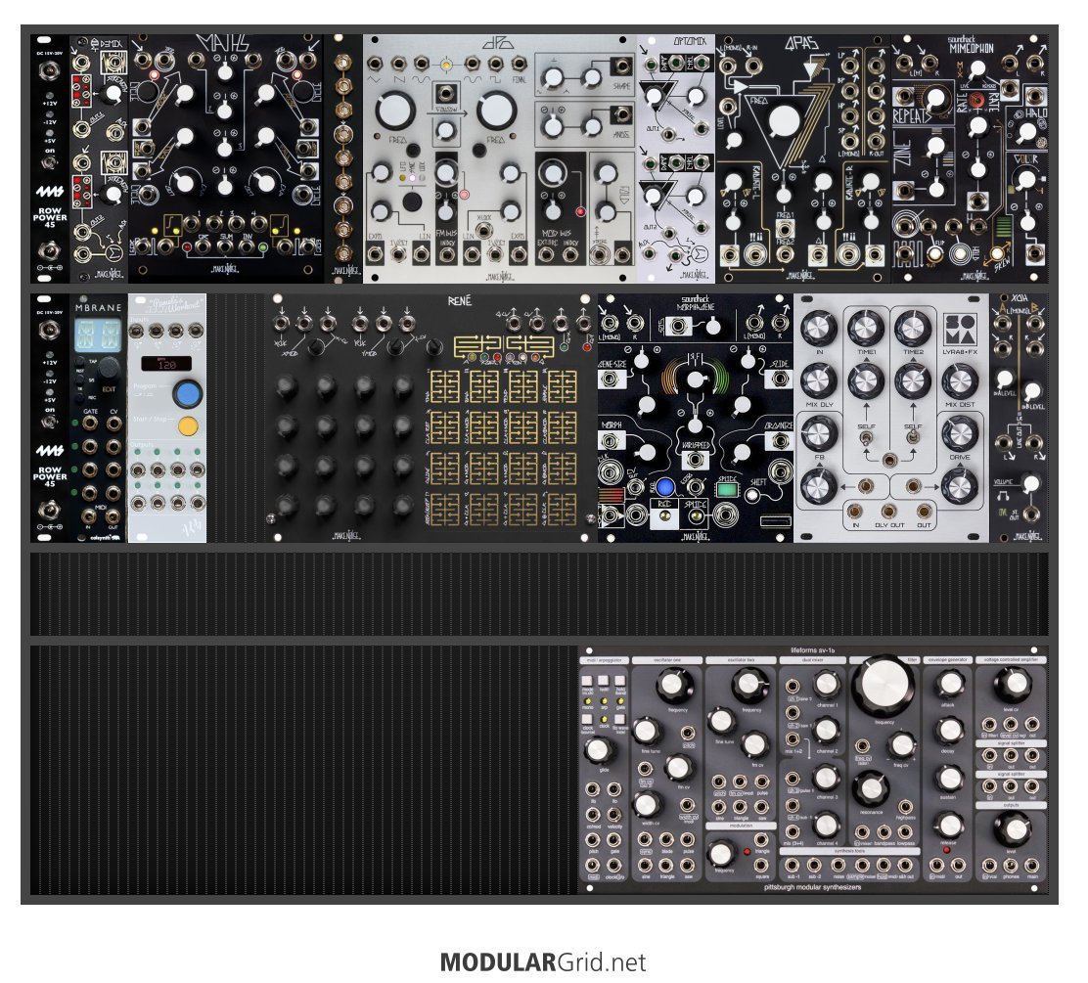Image resolution: width=1088 pixels, height=983 pixels.
Task: Click the Optomix module title
Action: pos(689,42)
